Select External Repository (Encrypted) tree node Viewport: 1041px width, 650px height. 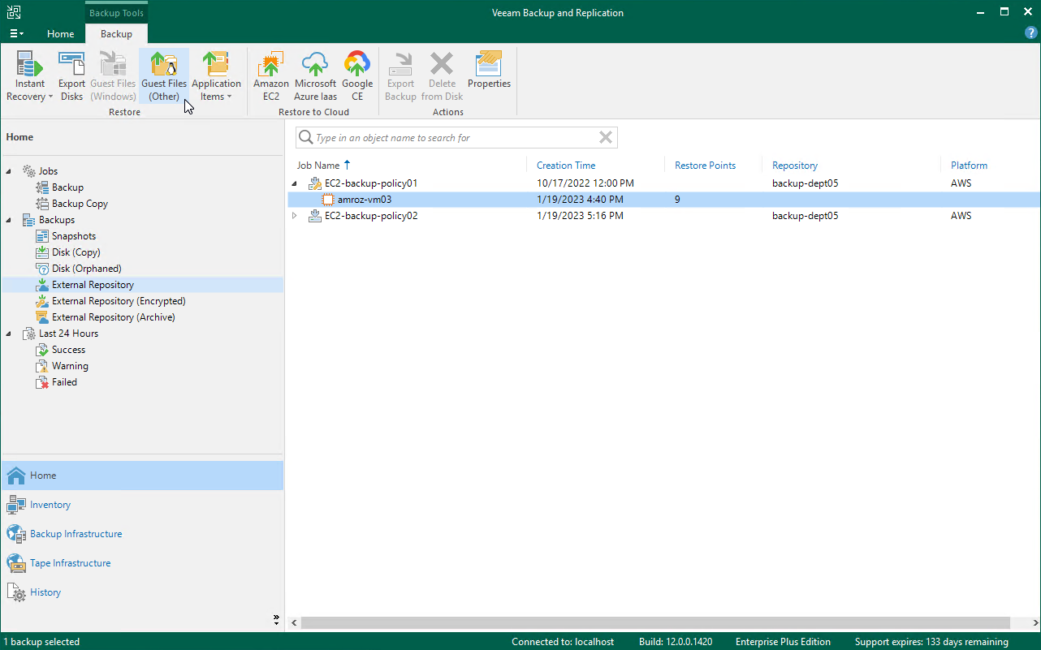pyautogui.click(x=119, y=301)
